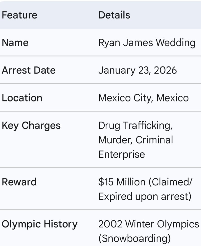This screenshot has width=201, height=246.
Task: Select the Reward row label
Action: point(19,182)
